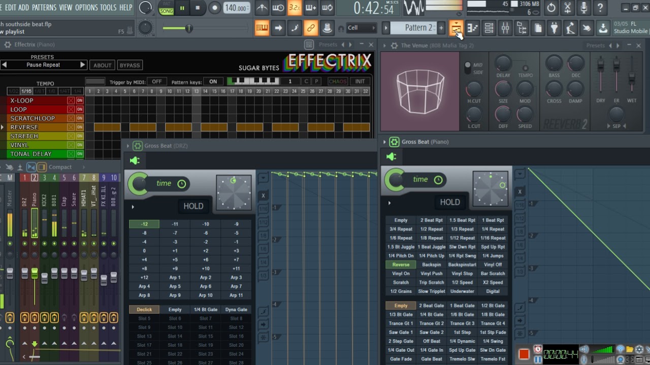Open the Cell snap dropdown

pyautogui.click(x=362, y=28)
